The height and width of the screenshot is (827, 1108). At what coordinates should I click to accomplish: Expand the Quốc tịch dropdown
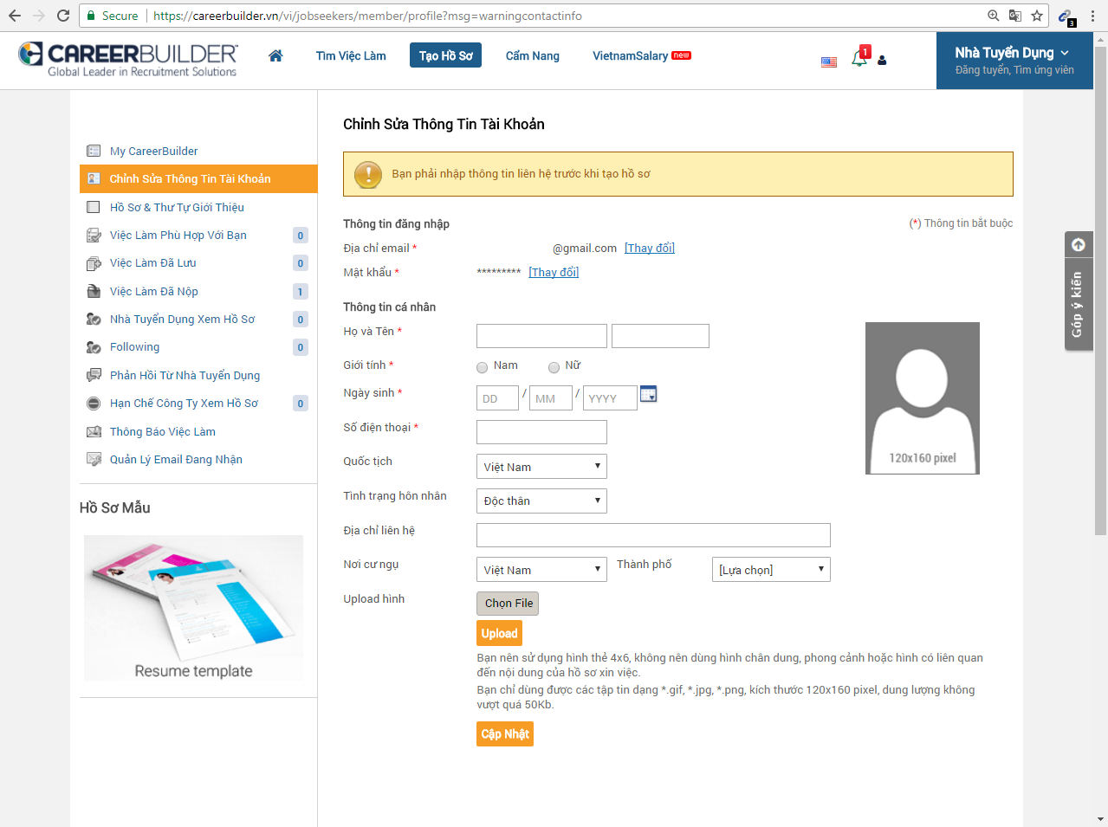pos(541,467)
